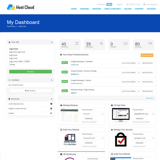The image size is (160, 160).
Task: Click the Site Builder logo image
Action: click(x=70, y=140)
